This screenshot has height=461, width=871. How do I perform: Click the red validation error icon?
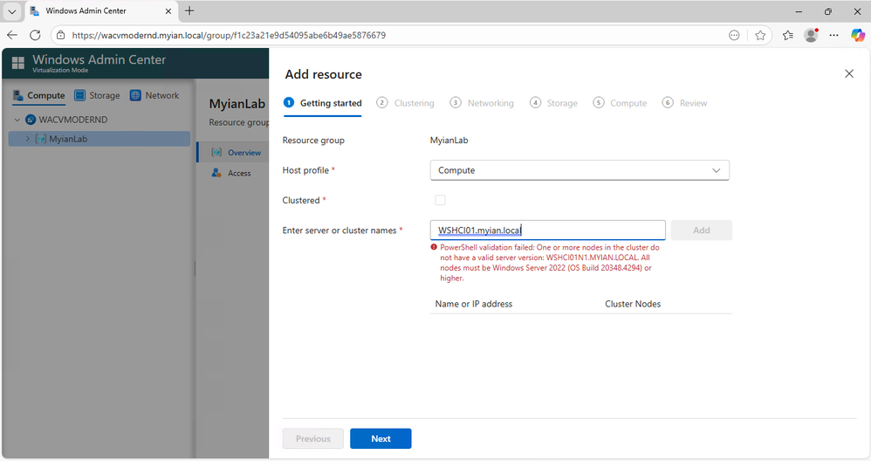click(434, 247)
